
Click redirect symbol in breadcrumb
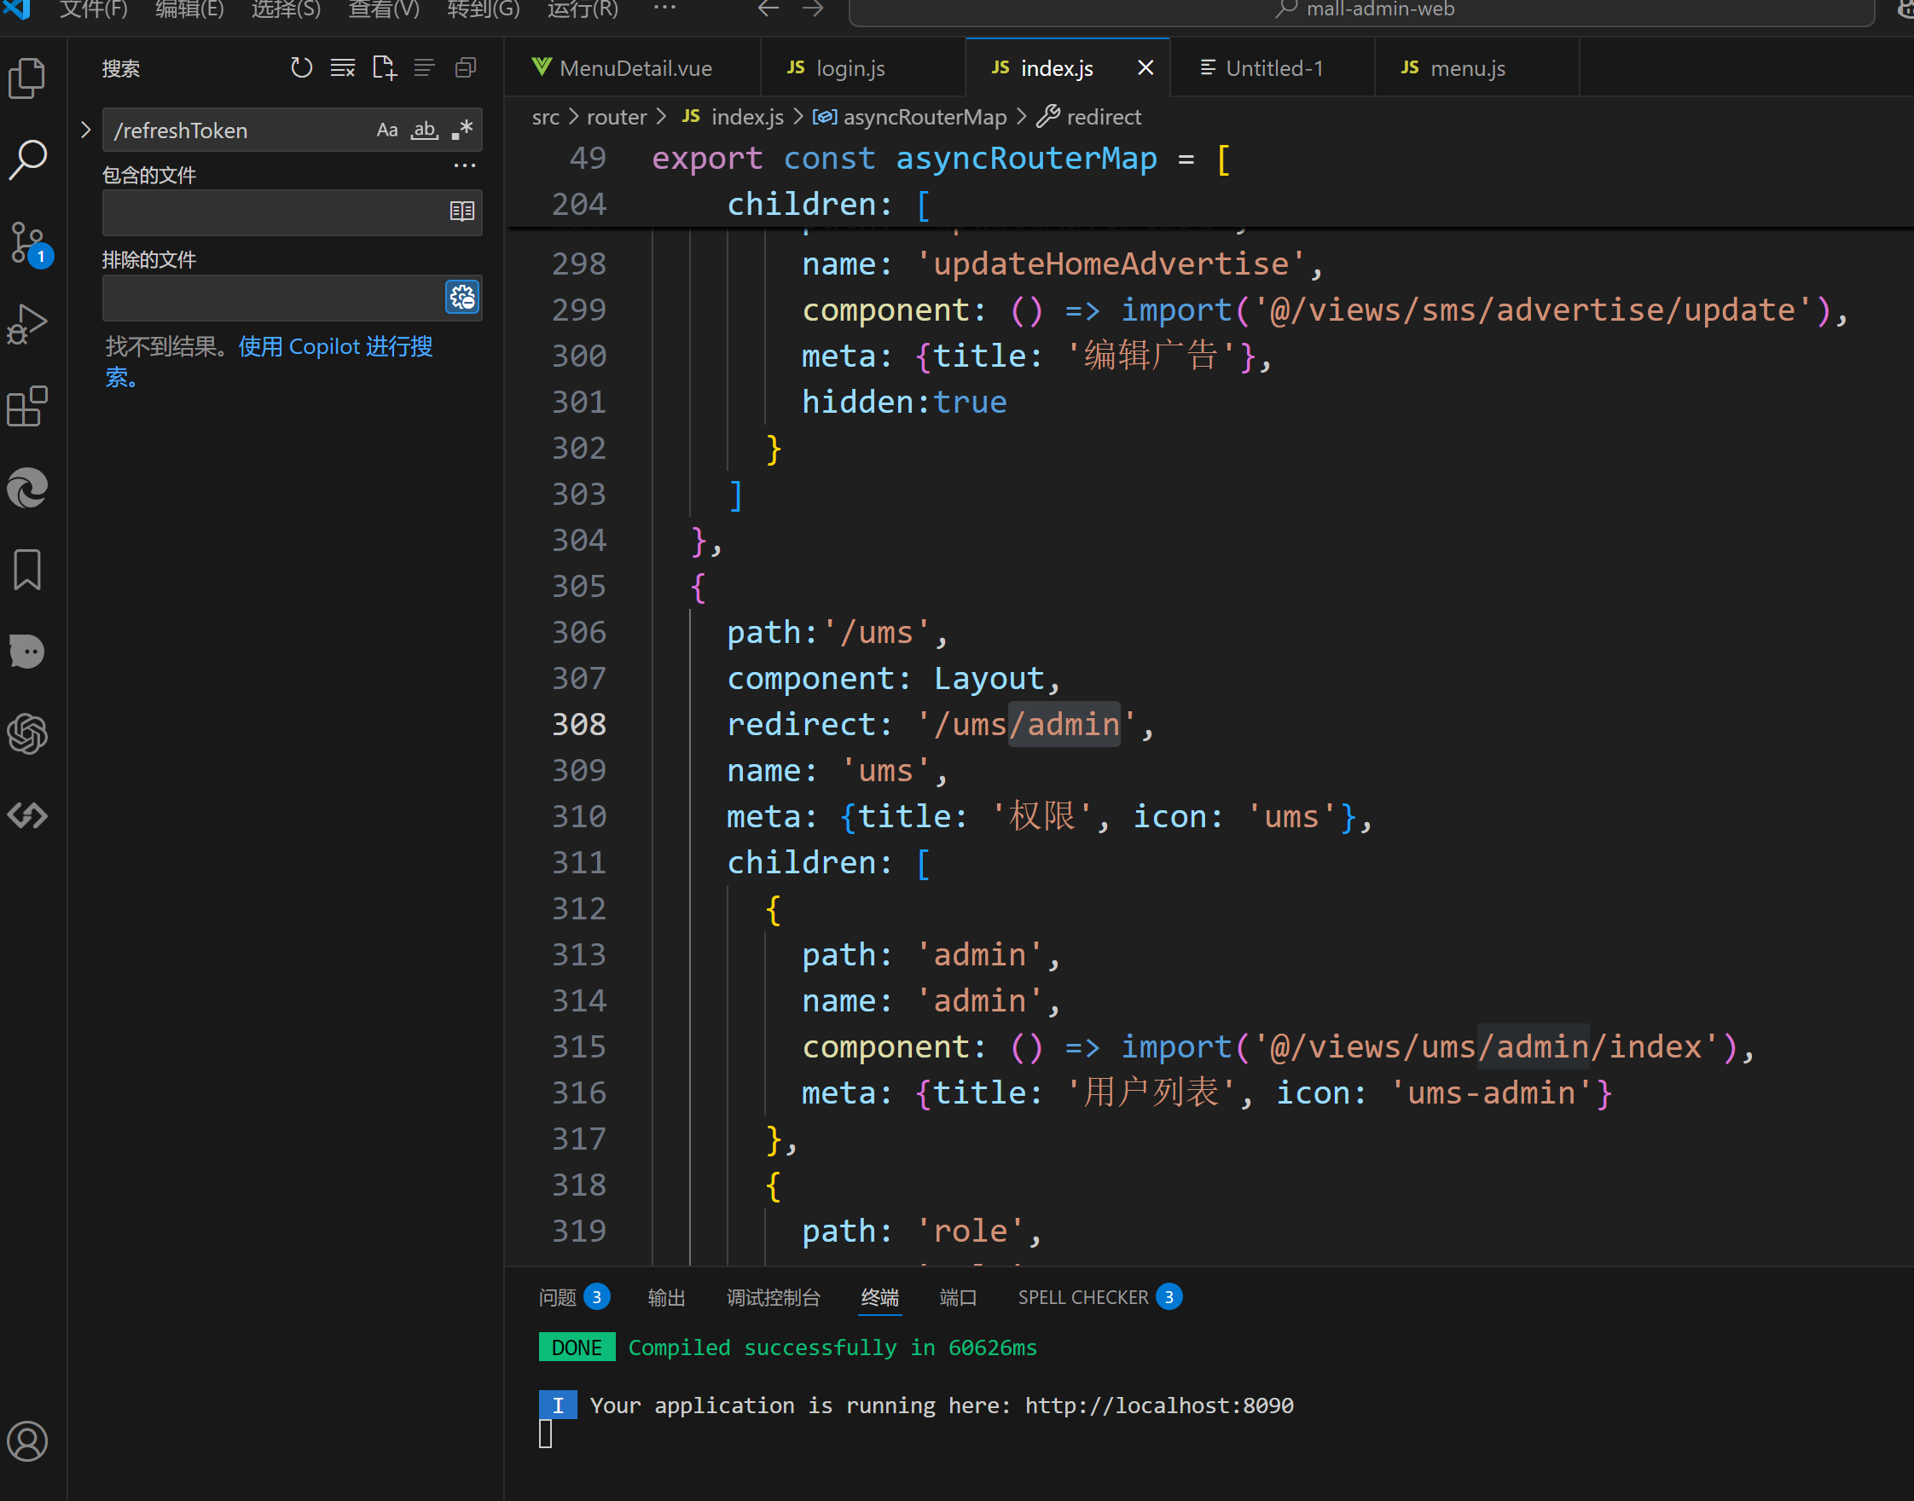[1103, 117]
